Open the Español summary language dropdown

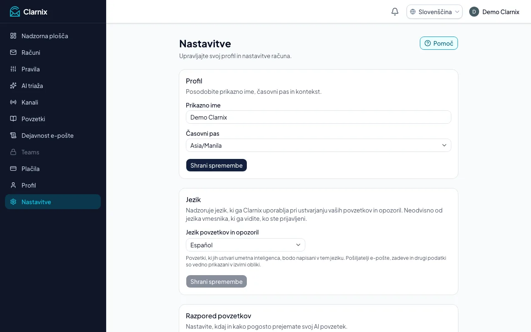246,245
